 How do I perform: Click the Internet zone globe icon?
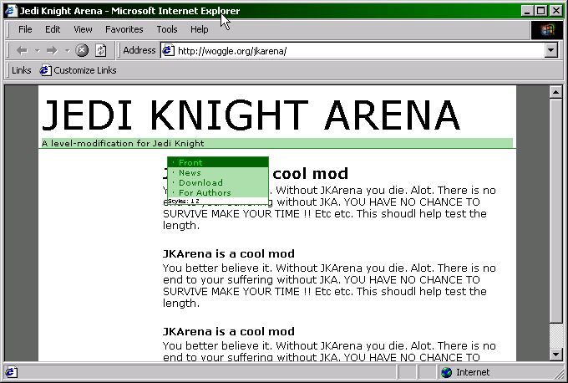pos(447,372)
